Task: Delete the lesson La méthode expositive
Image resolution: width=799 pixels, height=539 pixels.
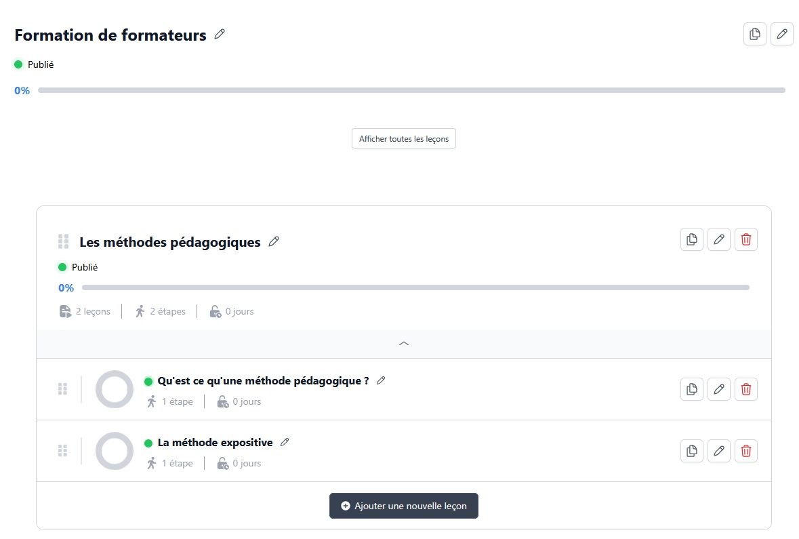Action: point(746,451)
